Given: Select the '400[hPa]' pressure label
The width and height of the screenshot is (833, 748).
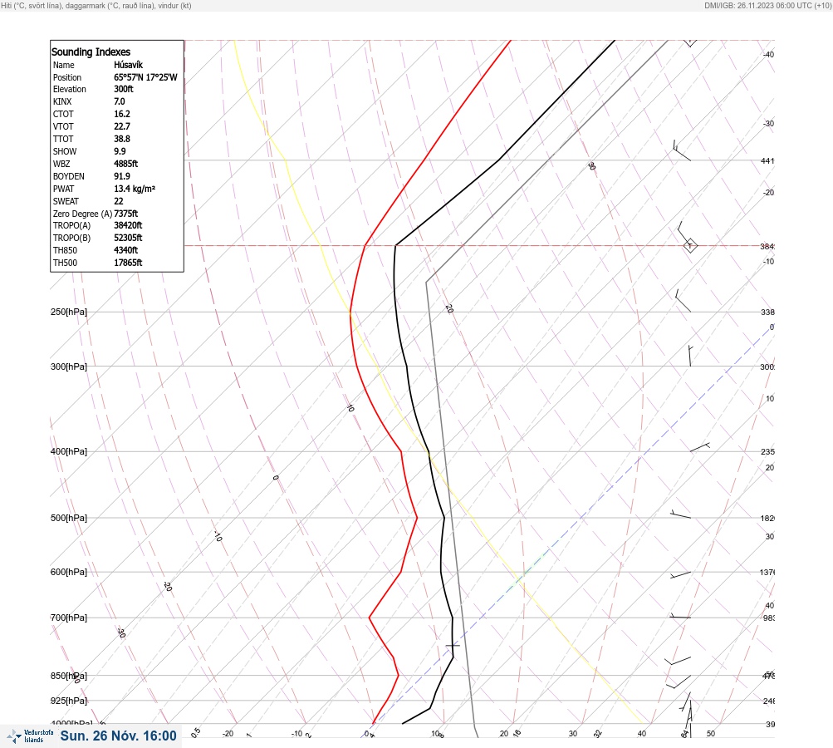Looking at the screenshot, I should click(69, 451).
